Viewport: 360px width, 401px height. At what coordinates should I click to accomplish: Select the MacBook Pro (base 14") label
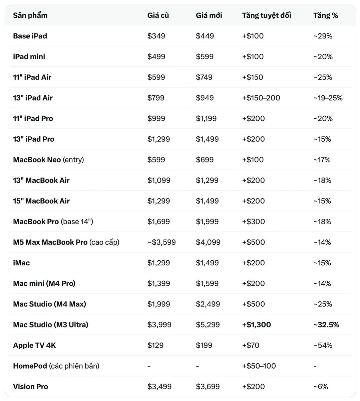53,222
